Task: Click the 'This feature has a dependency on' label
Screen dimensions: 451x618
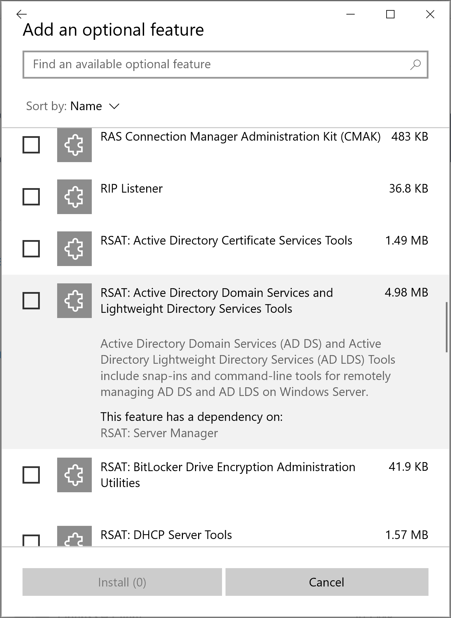Action: coord(192,417)
